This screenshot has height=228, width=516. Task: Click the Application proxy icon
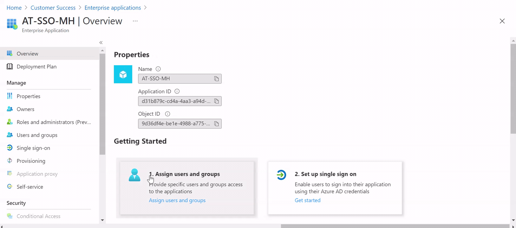coord(10,174)
